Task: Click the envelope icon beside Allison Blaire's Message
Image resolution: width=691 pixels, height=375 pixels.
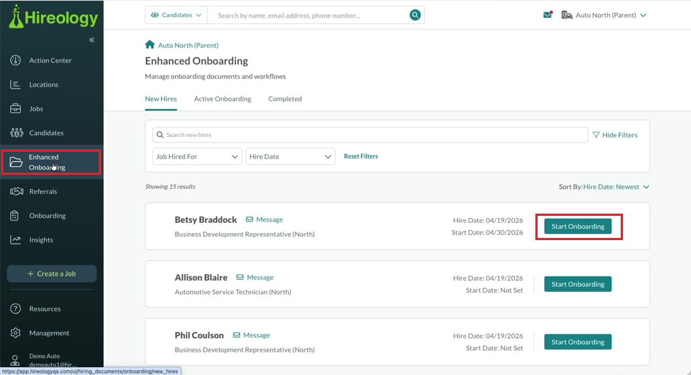Action: [240, 277]
